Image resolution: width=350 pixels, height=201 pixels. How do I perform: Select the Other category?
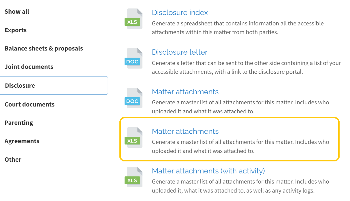coord(13,159)
